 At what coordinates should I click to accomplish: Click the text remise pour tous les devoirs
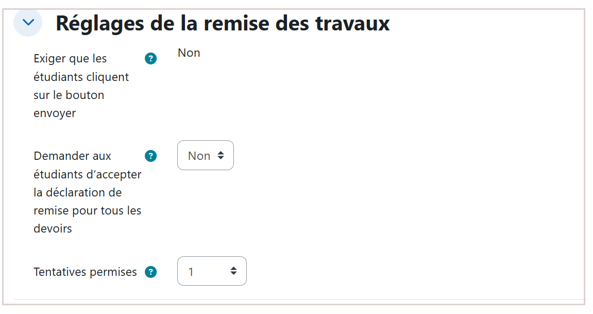pyautogui.click(x=88, y=220)
